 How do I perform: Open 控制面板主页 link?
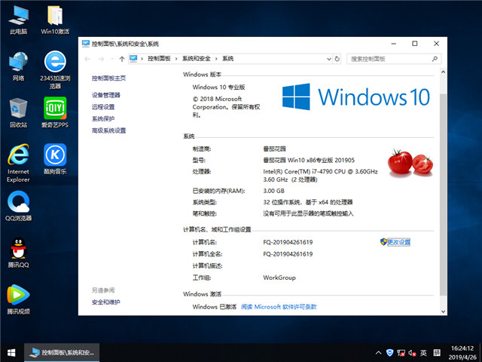[x=108, y=78]
